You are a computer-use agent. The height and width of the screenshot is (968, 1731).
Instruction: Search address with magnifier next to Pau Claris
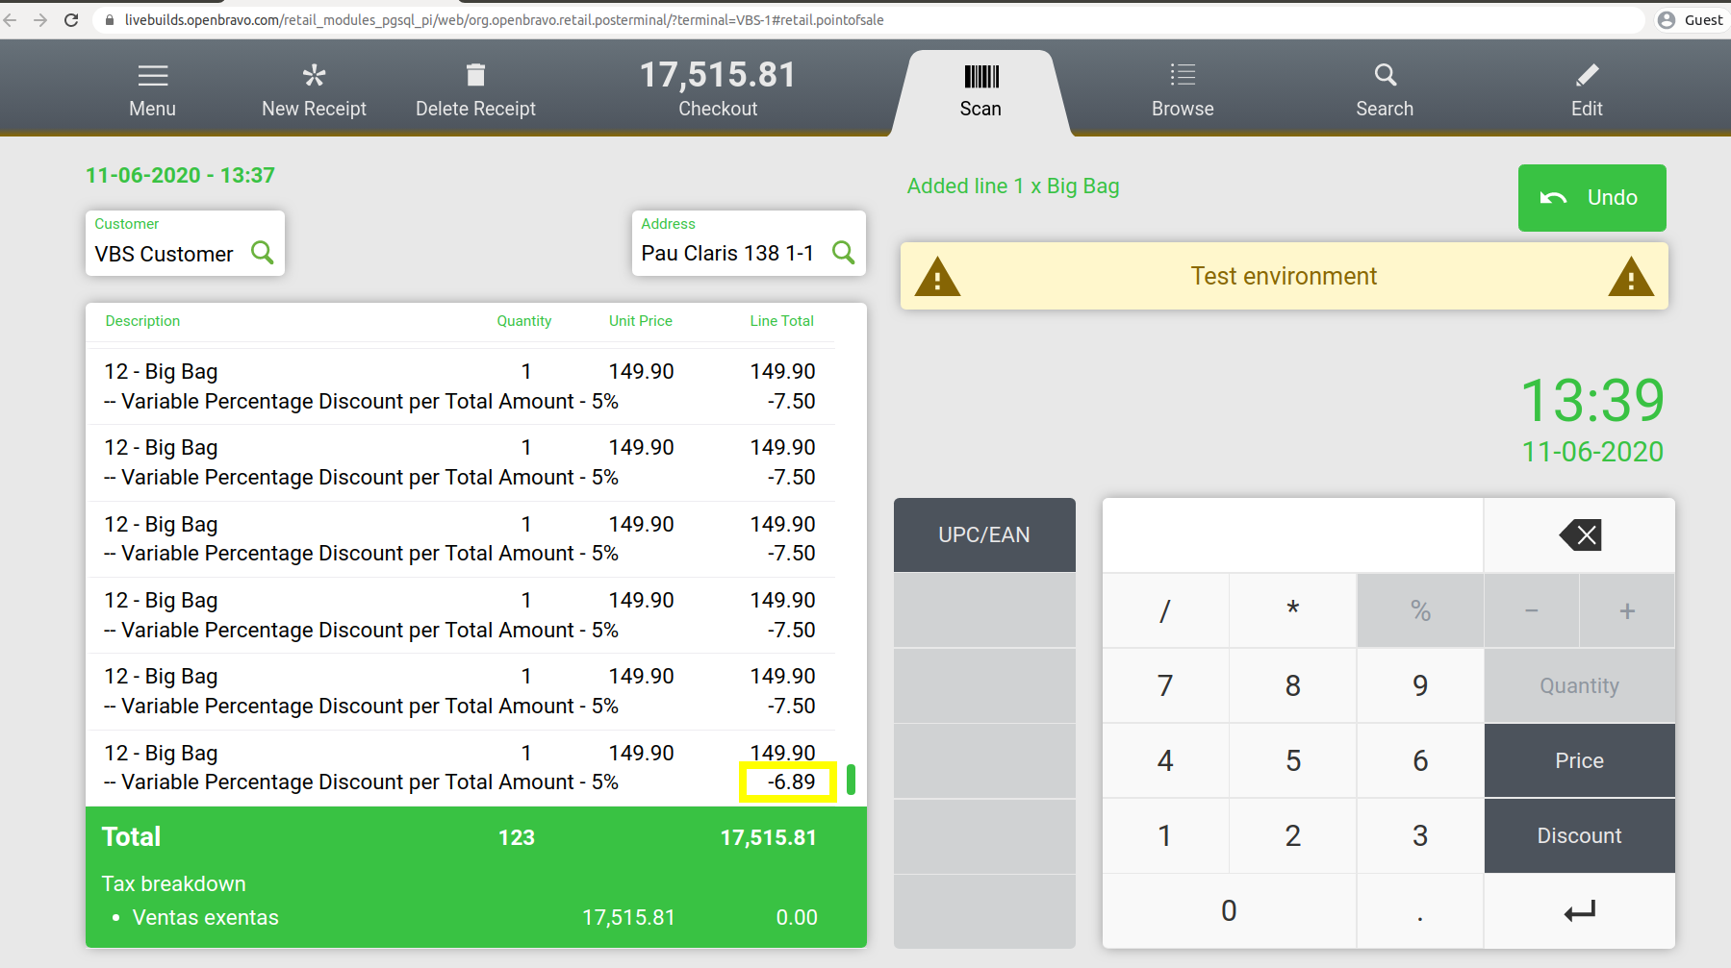click(843, 253)
